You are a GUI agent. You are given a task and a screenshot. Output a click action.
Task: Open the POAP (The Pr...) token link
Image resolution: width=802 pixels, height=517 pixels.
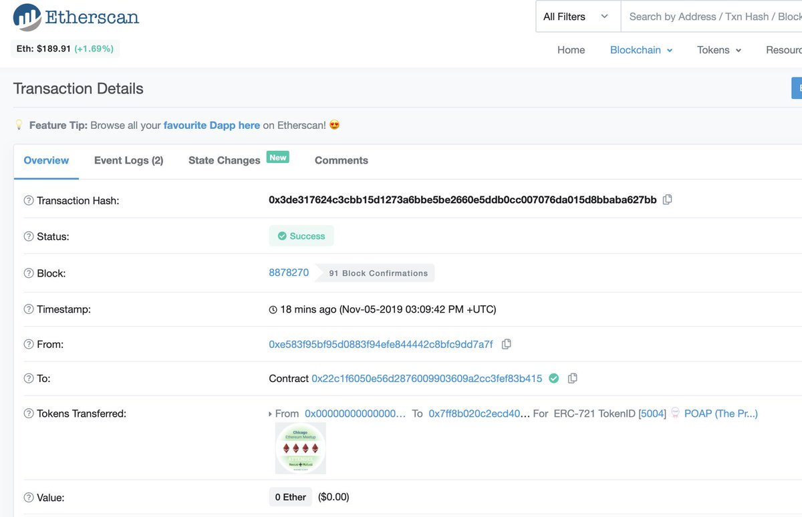721,413
